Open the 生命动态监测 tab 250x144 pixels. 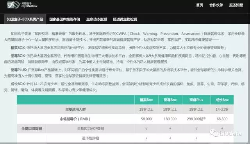(96, 19)
